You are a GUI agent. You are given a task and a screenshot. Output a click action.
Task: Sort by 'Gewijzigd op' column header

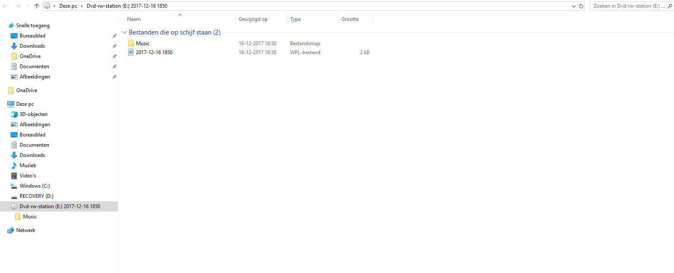253,19
